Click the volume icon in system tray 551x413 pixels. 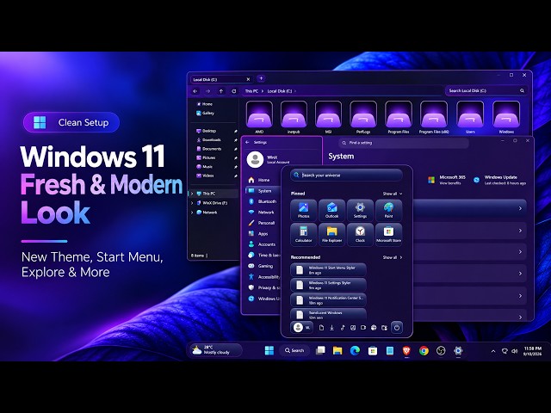[515, 351]
